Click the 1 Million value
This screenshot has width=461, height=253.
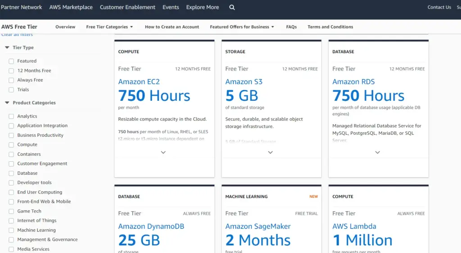(x=362, y=240)
